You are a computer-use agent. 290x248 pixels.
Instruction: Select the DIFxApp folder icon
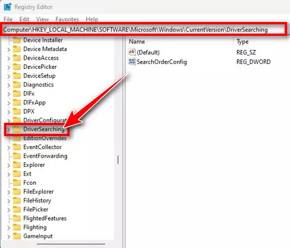[17, 103]
